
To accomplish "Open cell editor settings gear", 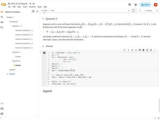I will pos(143,50).
